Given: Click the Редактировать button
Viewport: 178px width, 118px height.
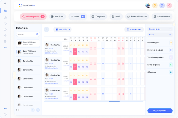Looking at the screenshot, I should tap(160, 111).
